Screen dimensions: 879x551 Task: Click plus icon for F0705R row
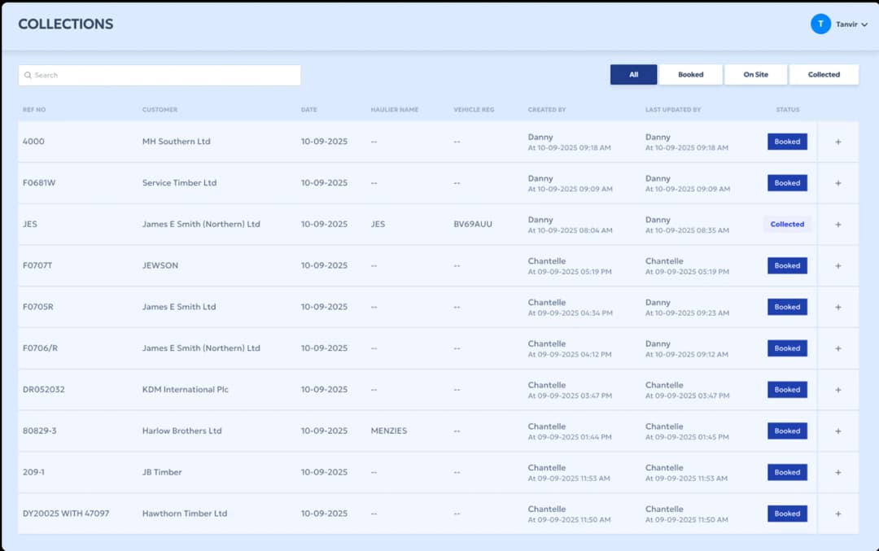(x=837, y=307)
